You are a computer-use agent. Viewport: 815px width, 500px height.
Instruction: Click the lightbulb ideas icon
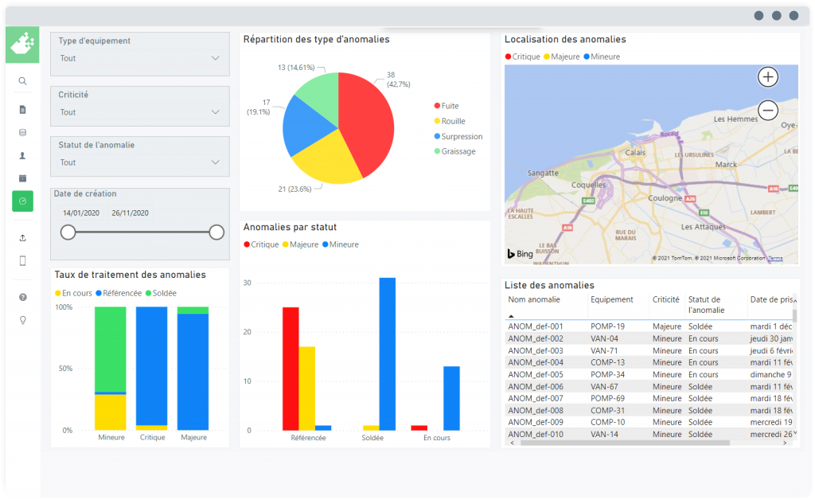[x=22, y=320]
